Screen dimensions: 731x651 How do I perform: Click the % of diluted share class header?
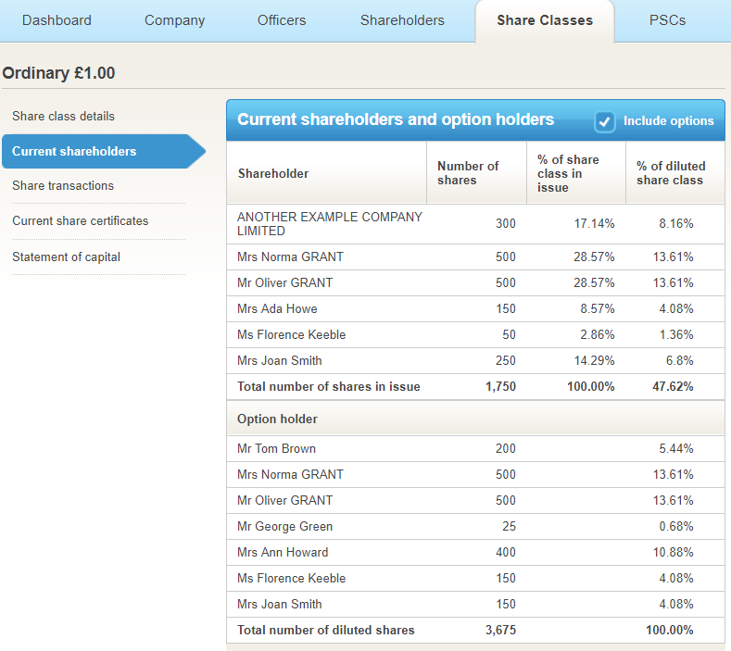pyautogui.click(x=671, y=173)
